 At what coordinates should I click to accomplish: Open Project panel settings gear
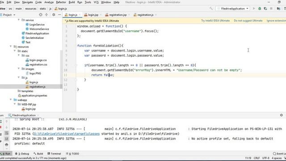(54, 15)
